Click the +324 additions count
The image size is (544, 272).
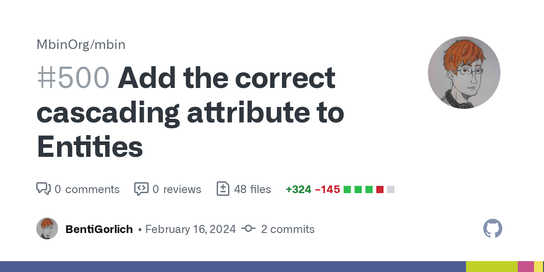point(298,189)
